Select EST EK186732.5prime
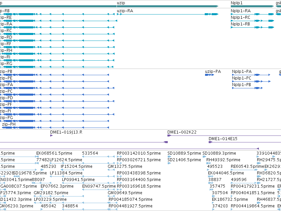The height and width of the screenshot is (211, 281). point(230,199)
